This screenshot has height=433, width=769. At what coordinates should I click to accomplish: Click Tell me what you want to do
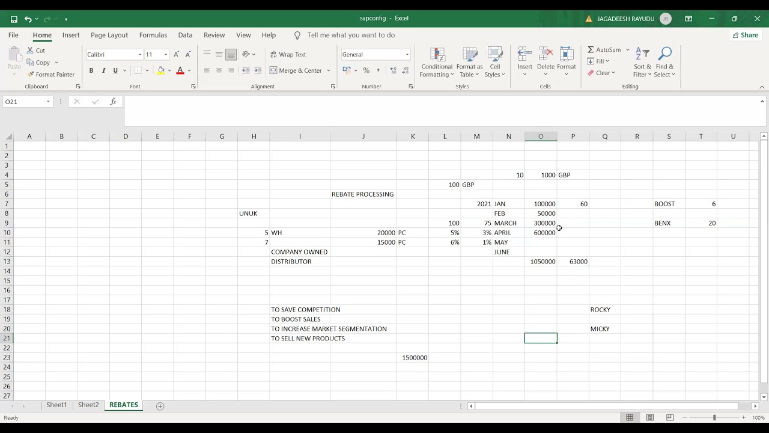point(351,35)
